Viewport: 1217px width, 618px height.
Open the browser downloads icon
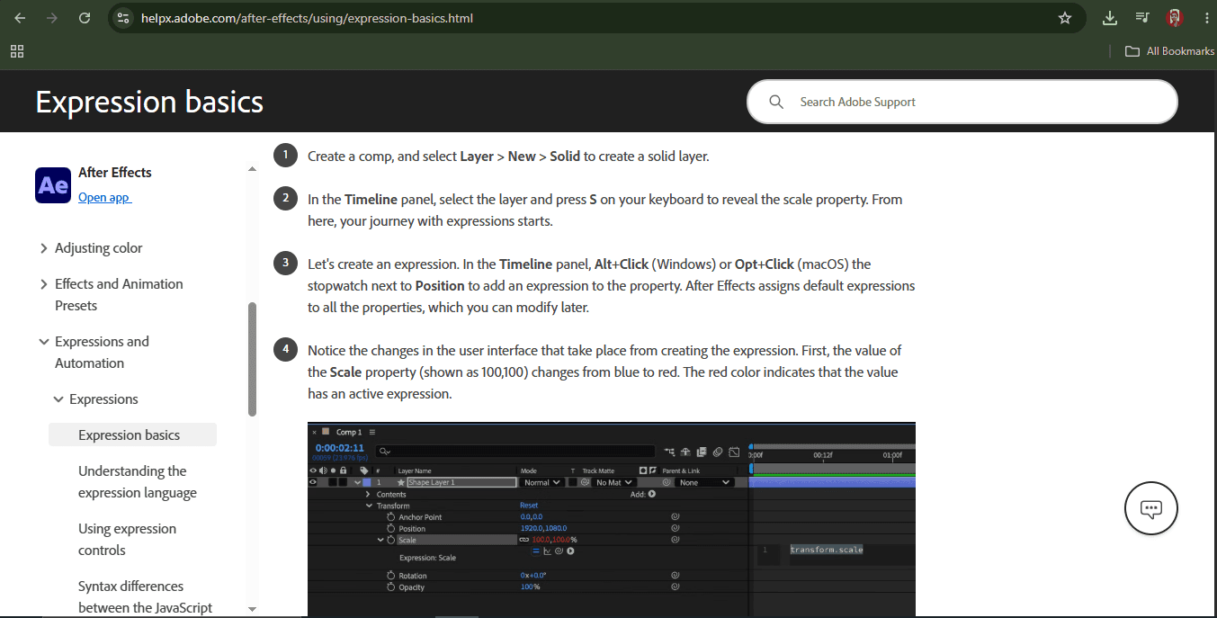(x=1110, y=18)
